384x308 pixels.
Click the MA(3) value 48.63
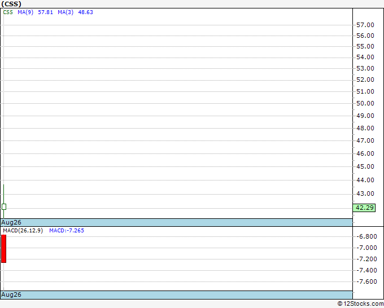coord(85,12)
